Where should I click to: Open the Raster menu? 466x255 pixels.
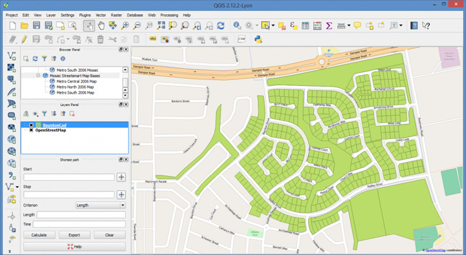pos(116,15)
